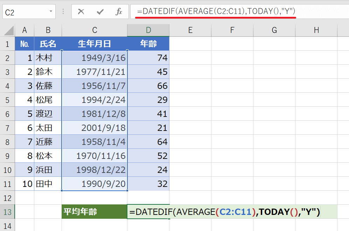Click the 年齢 header cell

click(148, 44)
